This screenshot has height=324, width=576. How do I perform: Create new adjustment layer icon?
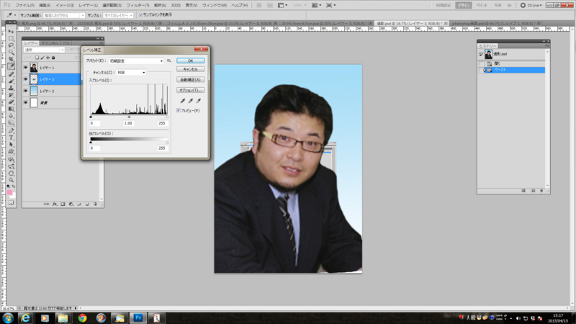coord(71,204)
